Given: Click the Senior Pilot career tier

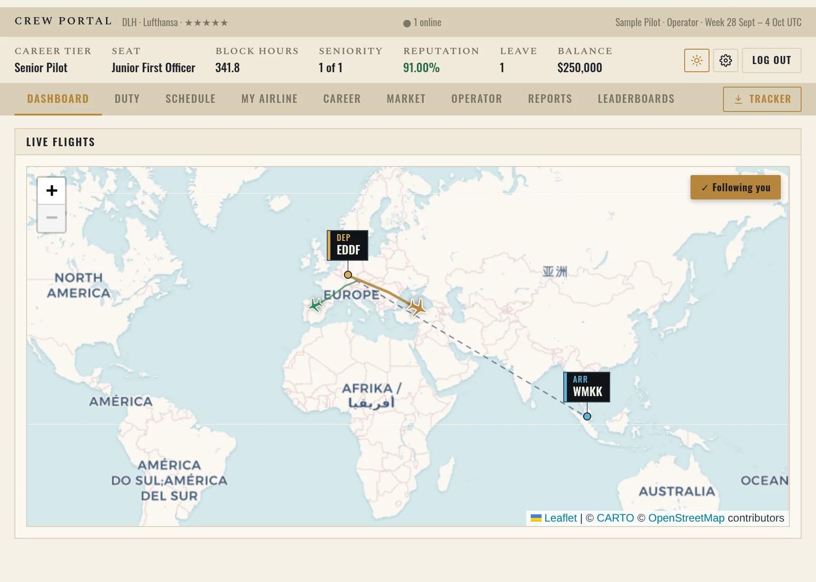Looking at the screenshot, I should pos(41,68).
